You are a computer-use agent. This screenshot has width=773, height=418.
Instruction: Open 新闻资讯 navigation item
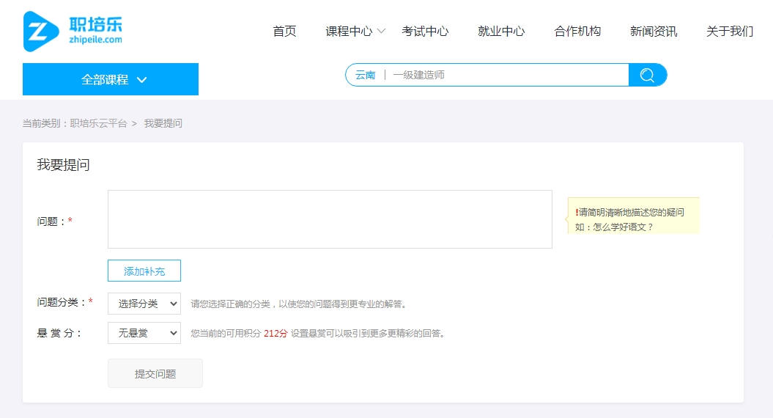pos(654,31)
